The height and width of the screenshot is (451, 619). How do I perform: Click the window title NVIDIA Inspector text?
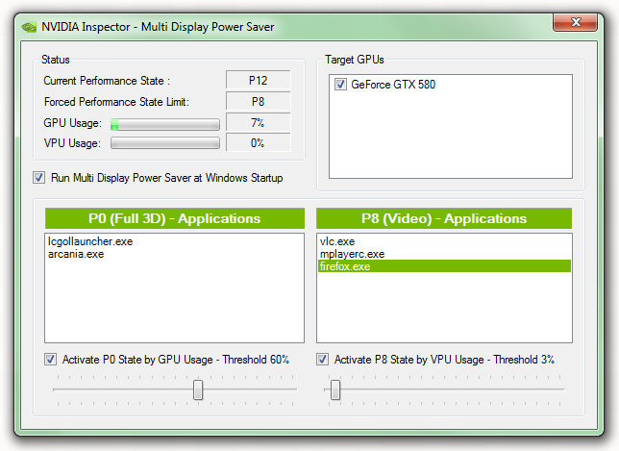(x=158, y=27)
